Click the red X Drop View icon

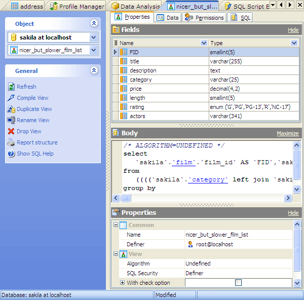click(11, 131)
